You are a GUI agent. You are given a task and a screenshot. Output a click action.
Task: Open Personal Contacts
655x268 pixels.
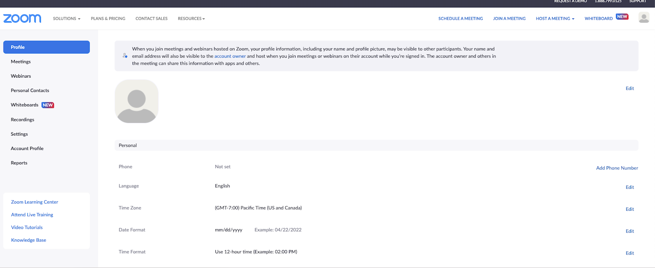pyautogui.click(x=30, y=90)
